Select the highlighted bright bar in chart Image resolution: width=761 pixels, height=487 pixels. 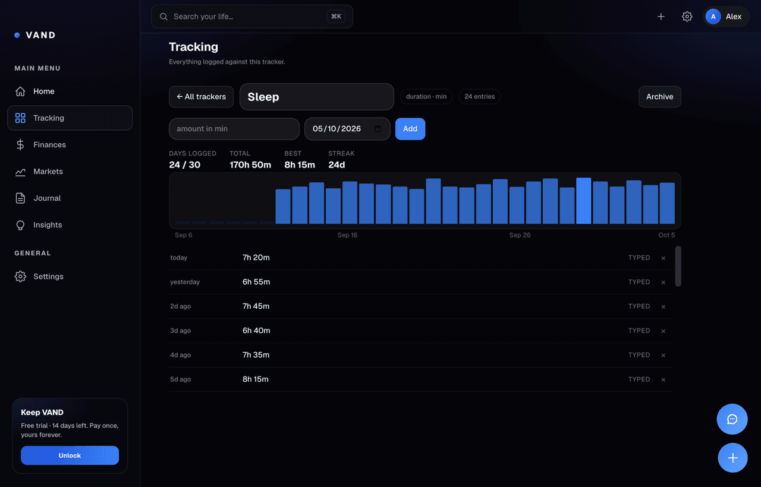(584, 201)
